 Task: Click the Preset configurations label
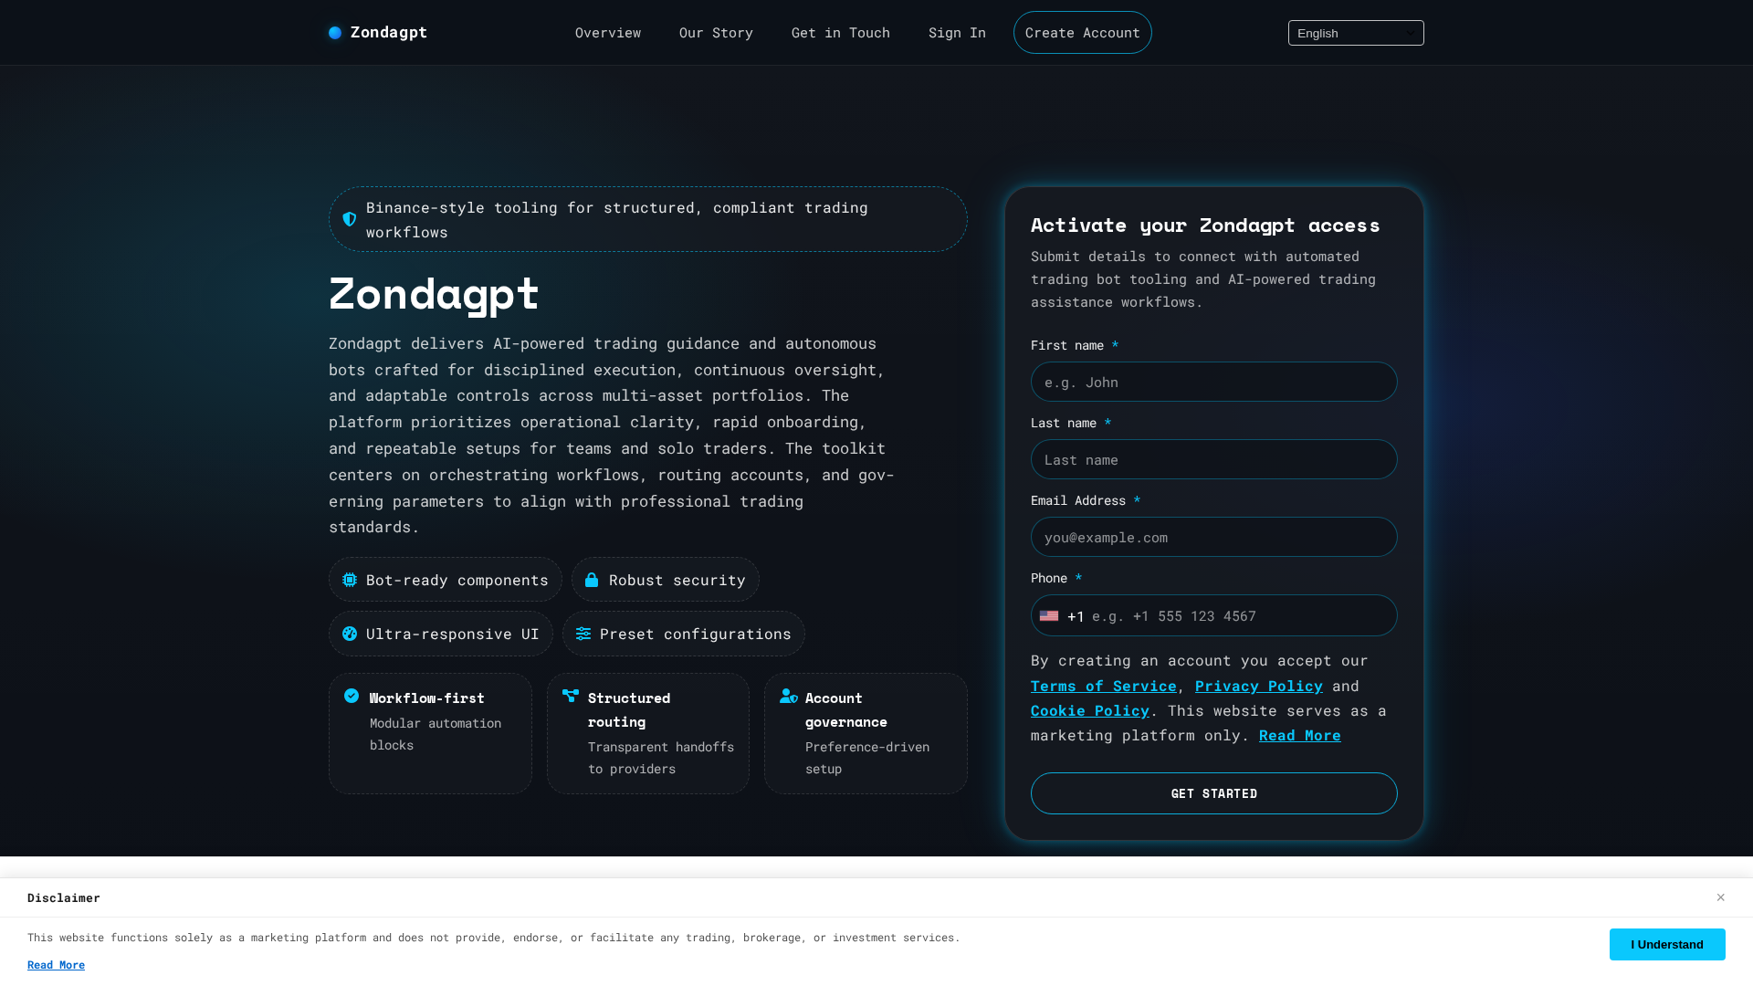696,634
